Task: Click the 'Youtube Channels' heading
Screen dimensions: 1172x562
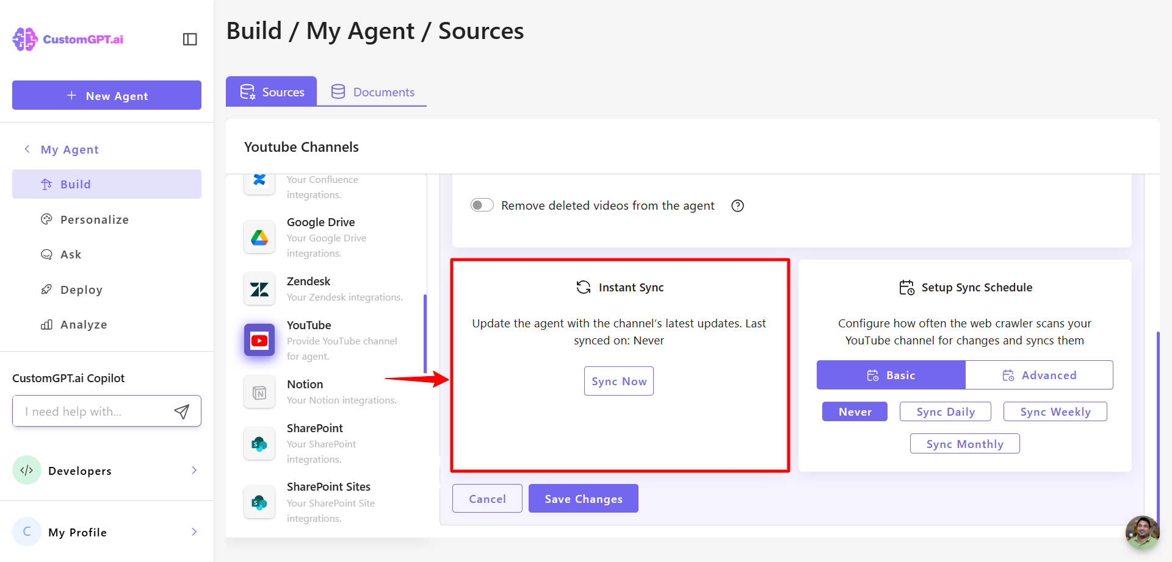Action: (302, 147)
